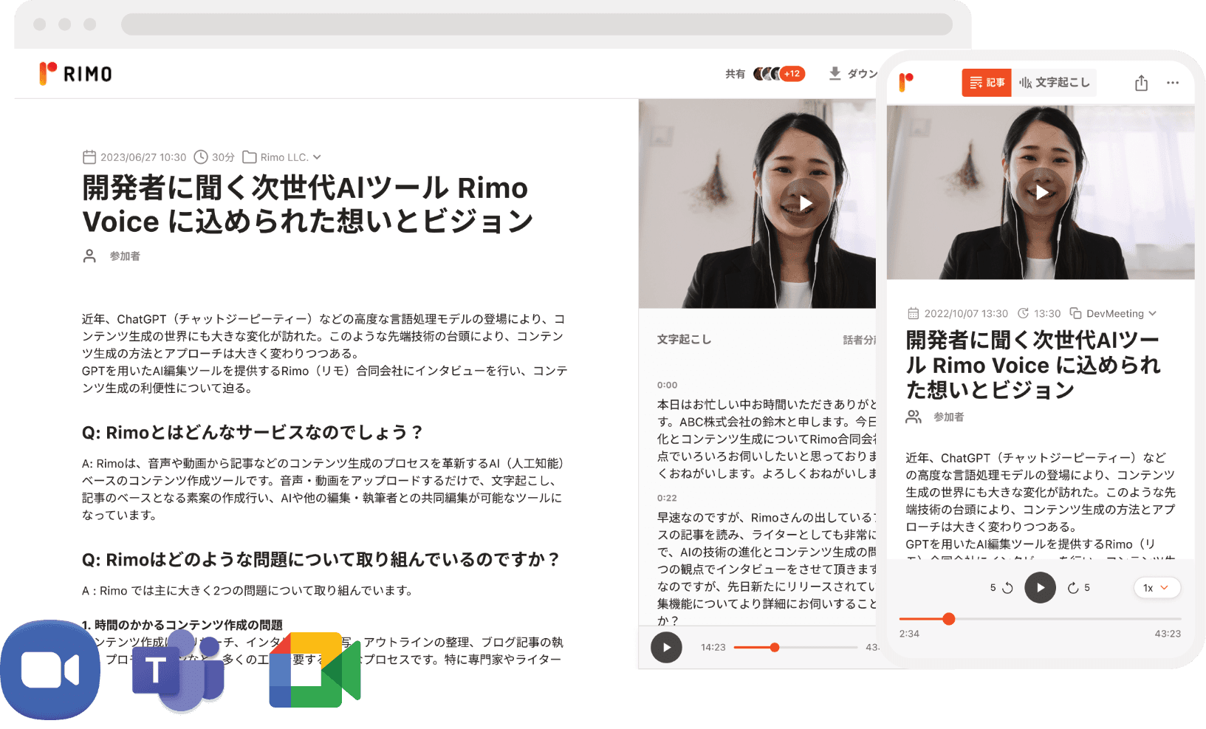Click the 話者分離 label in transcript panel
This screenshot has height=729, width=1206.
coord(860,340)
